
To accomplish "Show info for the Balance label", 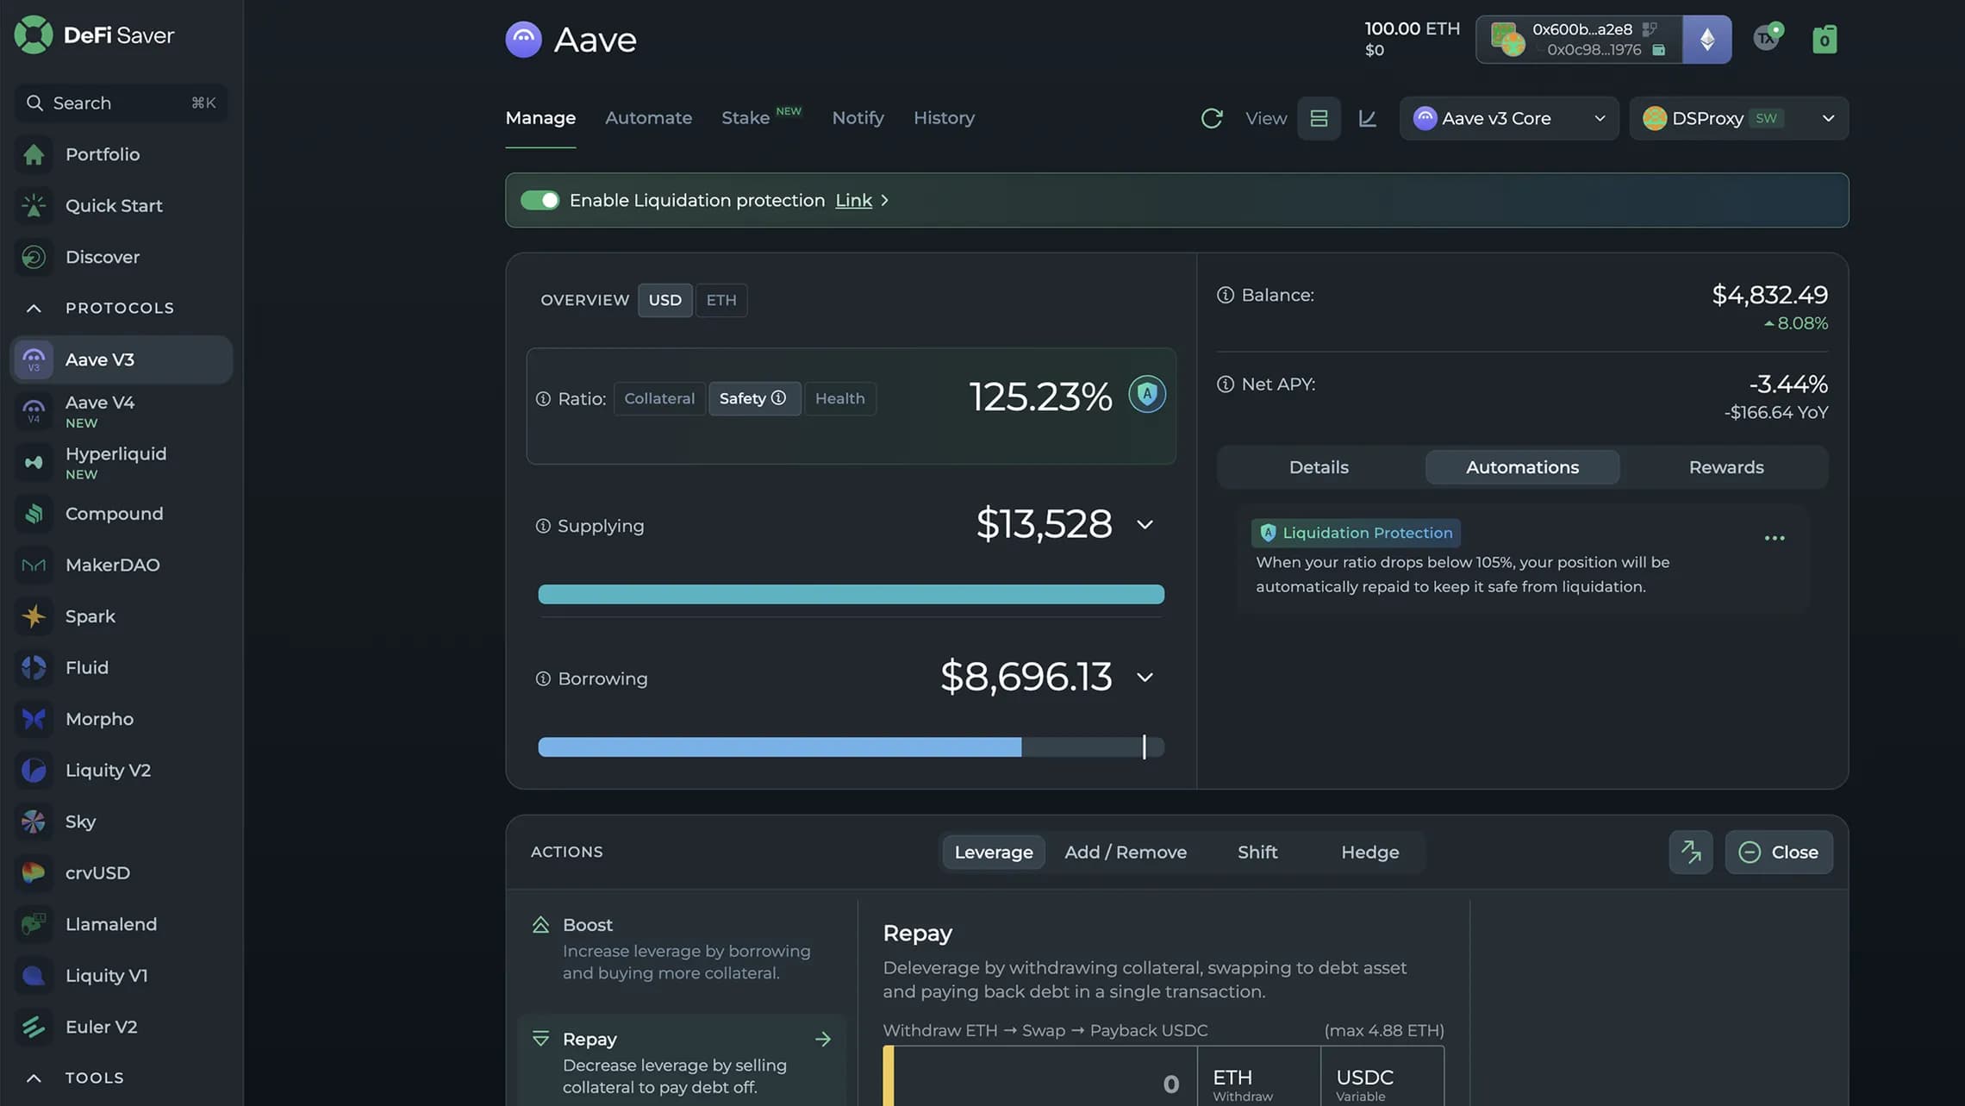I will (1225, 296).
